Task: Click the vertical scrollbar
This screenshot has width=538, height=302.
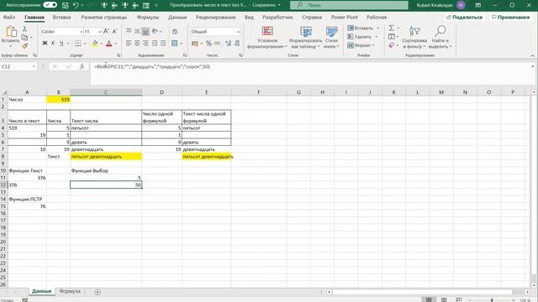Action: click(x=534, y=188)
